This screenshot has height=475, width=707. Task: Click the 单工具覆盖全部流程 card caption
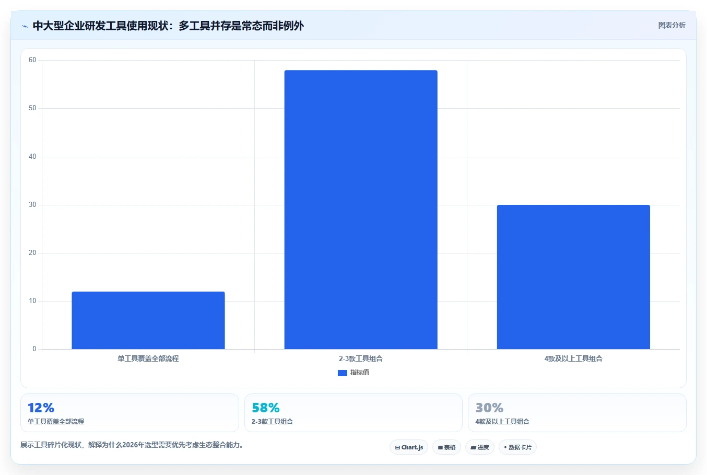coord(56,422)
